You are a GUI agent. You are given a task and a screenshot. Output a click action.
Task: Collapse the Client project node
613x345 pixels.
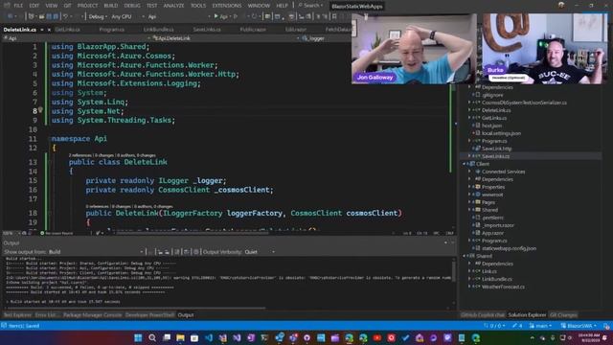[x=465, y=164]
